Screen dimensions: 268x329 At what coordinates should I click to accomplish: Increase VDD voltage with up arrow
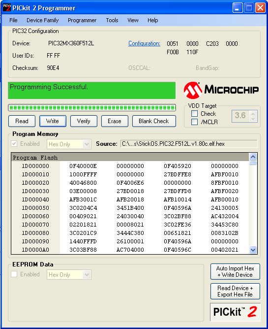point(253,114)
